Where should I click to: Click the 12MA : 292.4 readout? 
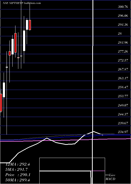(x=18, y=164)
